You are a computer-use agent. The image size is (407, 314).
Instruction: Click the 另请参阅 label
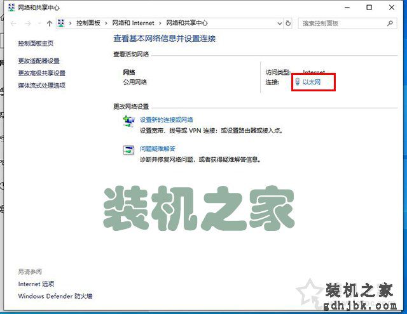point(30,271)
